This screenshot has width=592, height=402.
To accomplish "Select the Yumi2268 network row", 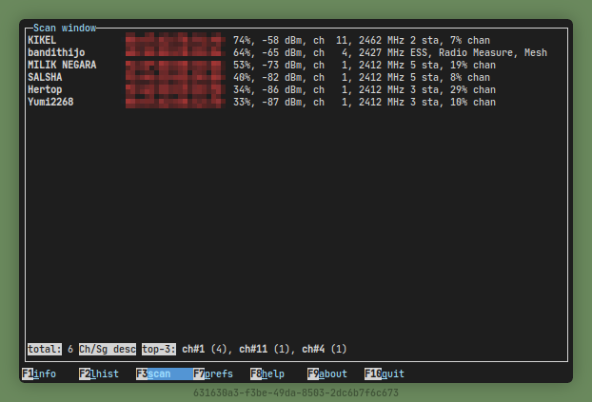I will [50, 102].
